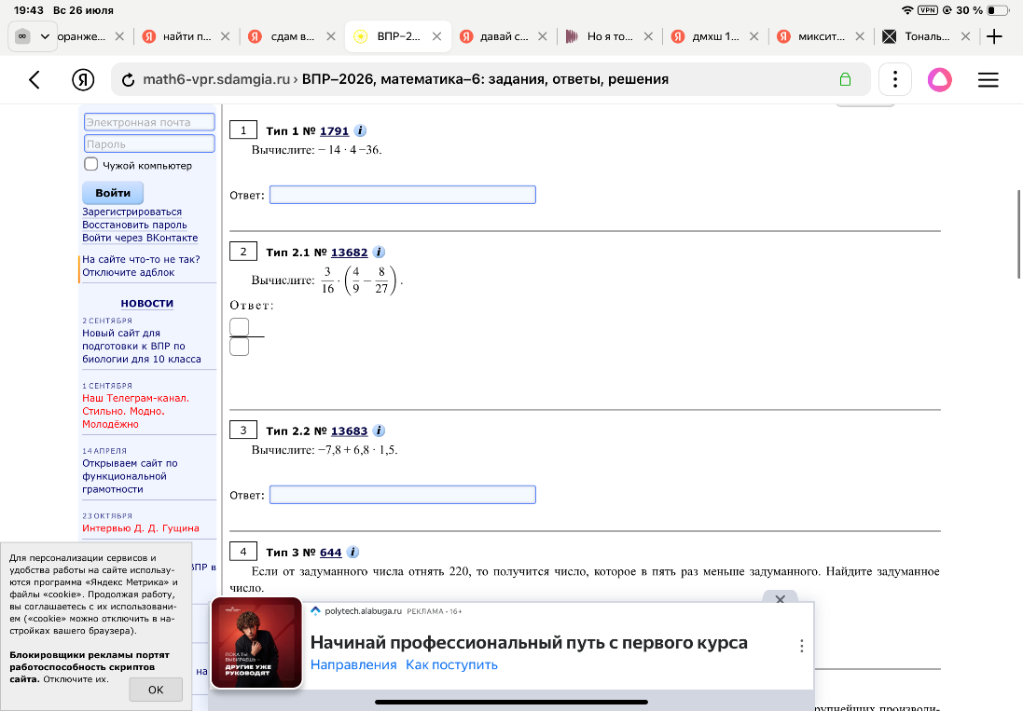The image size is (1023, 711).
Task: Open 'Войти через ВКонтакте' link
Action: pos(140,238)
